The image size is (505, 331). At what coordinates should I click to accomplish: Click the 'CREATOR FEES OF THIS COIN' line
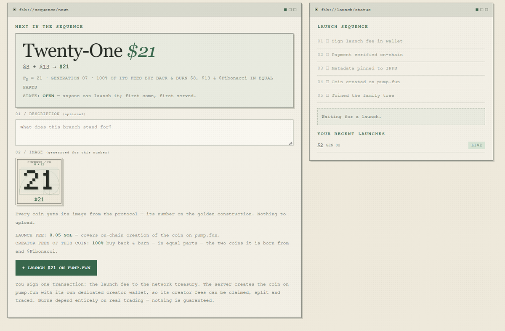click(x=152, y=247)
